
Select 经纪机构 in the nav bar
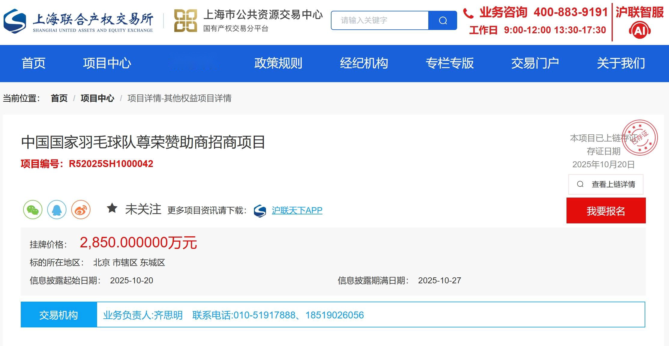pyautogui.click(x=364, y=63)
